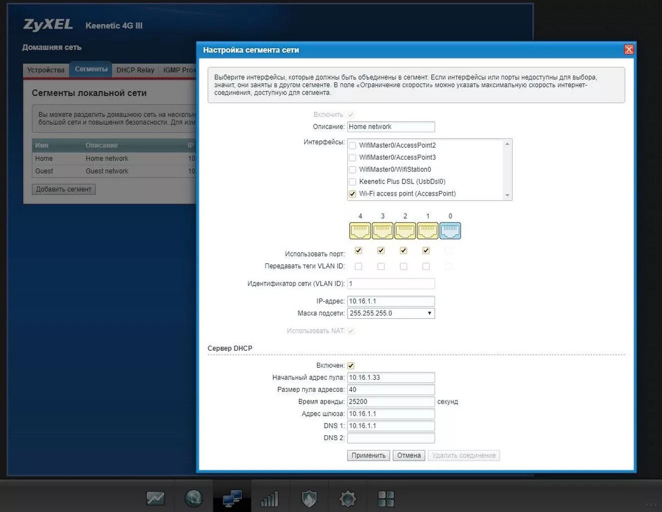Click the VLAN ID input field
662x512 pixels.
click(x=391, y=284)
